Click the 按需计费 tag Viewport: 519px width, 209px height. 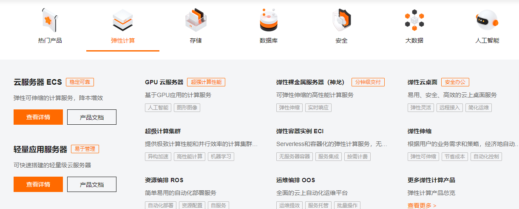pos(357,157)
